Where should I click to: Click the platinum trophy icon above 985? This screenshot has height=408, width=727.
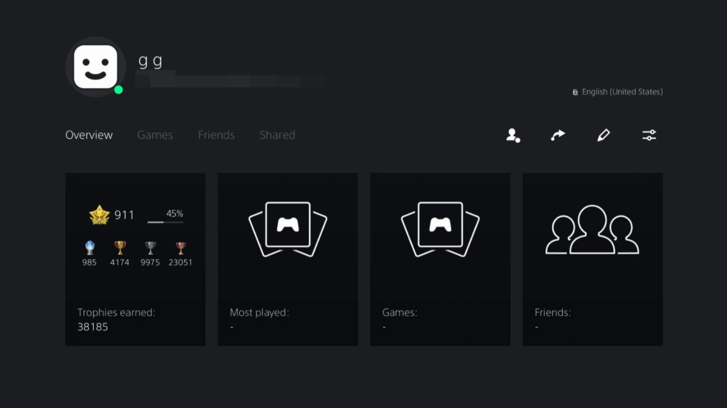(x=89, y=248)
